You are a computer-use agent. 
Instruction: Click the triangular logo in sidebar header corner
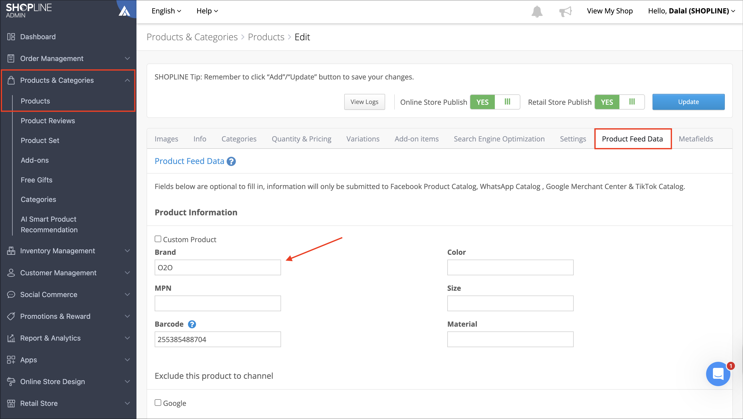pos(124,11)
